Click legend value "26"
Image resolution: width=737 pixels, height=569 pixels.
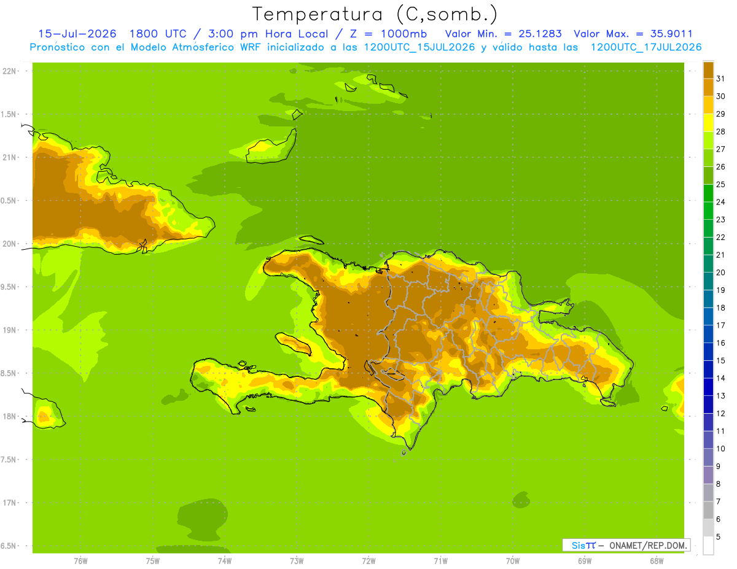720,166
